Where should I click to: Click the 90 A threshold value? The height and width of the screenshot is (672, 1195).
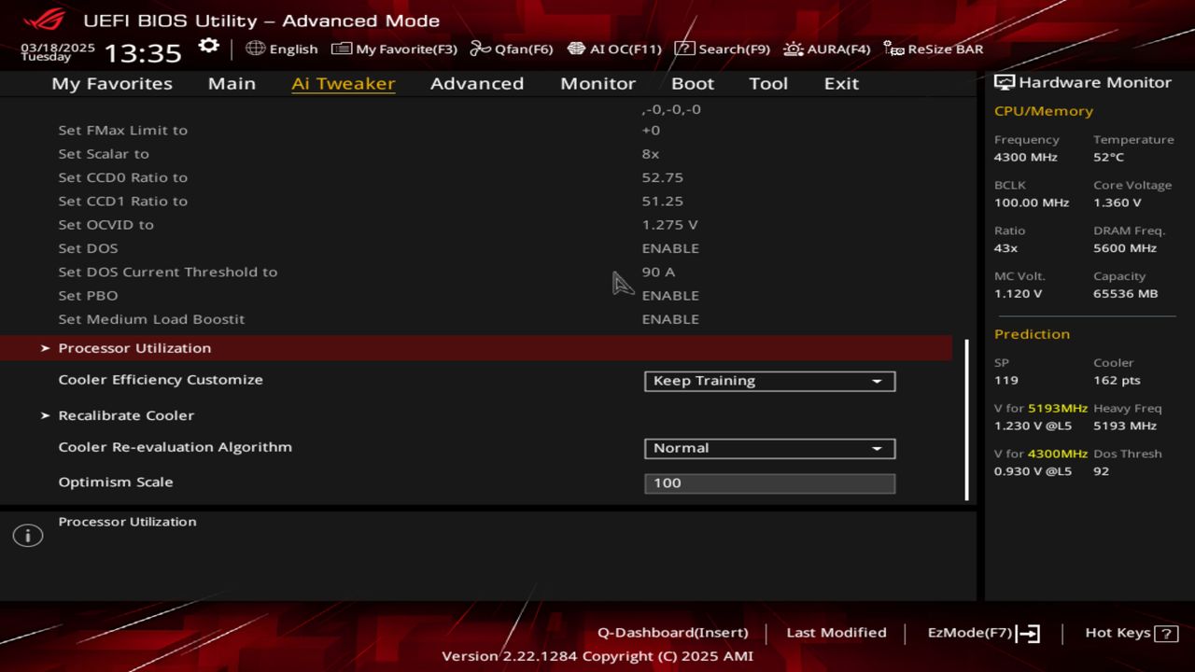click(x=658, y=272)
